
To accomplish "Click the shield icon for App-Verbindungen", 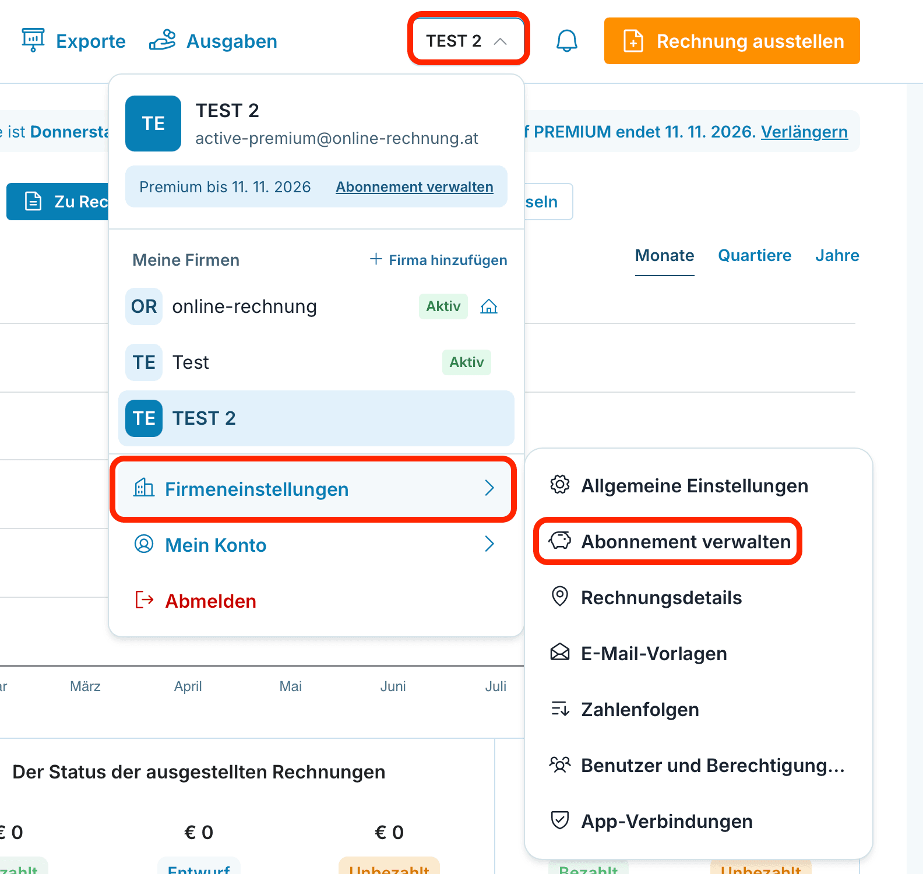I will (559, 820).
